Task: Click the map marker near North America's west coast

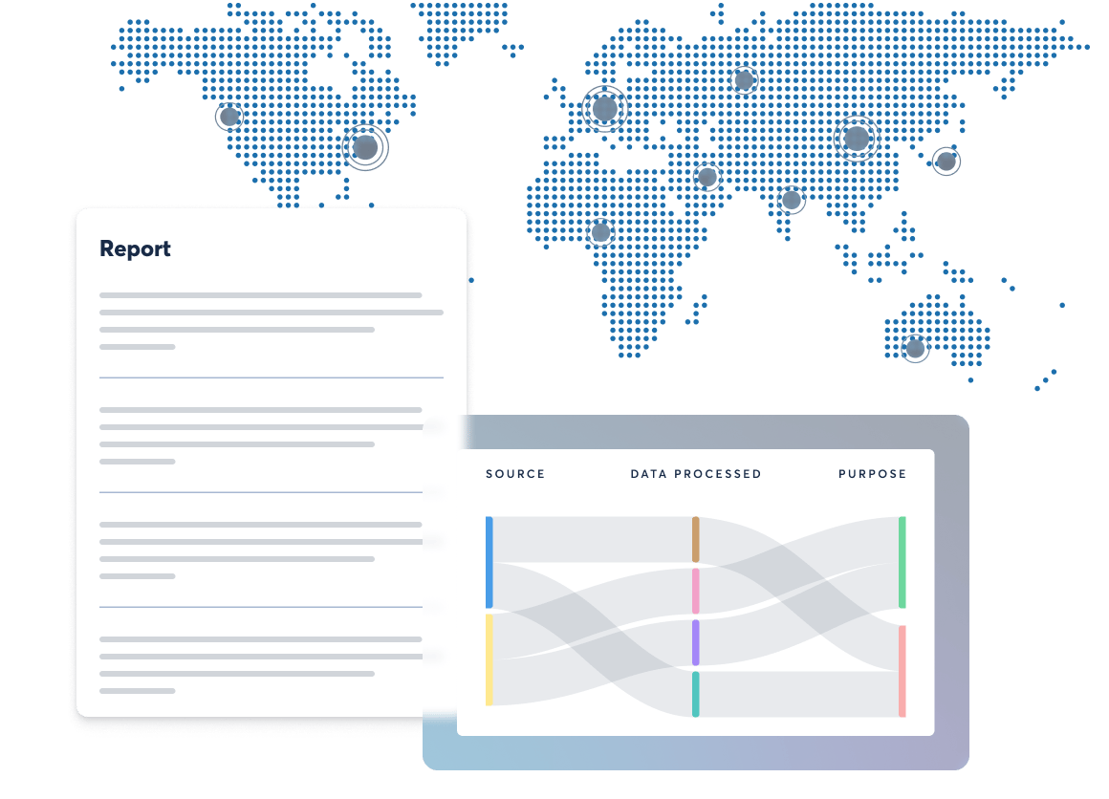Action: (229, 117)
